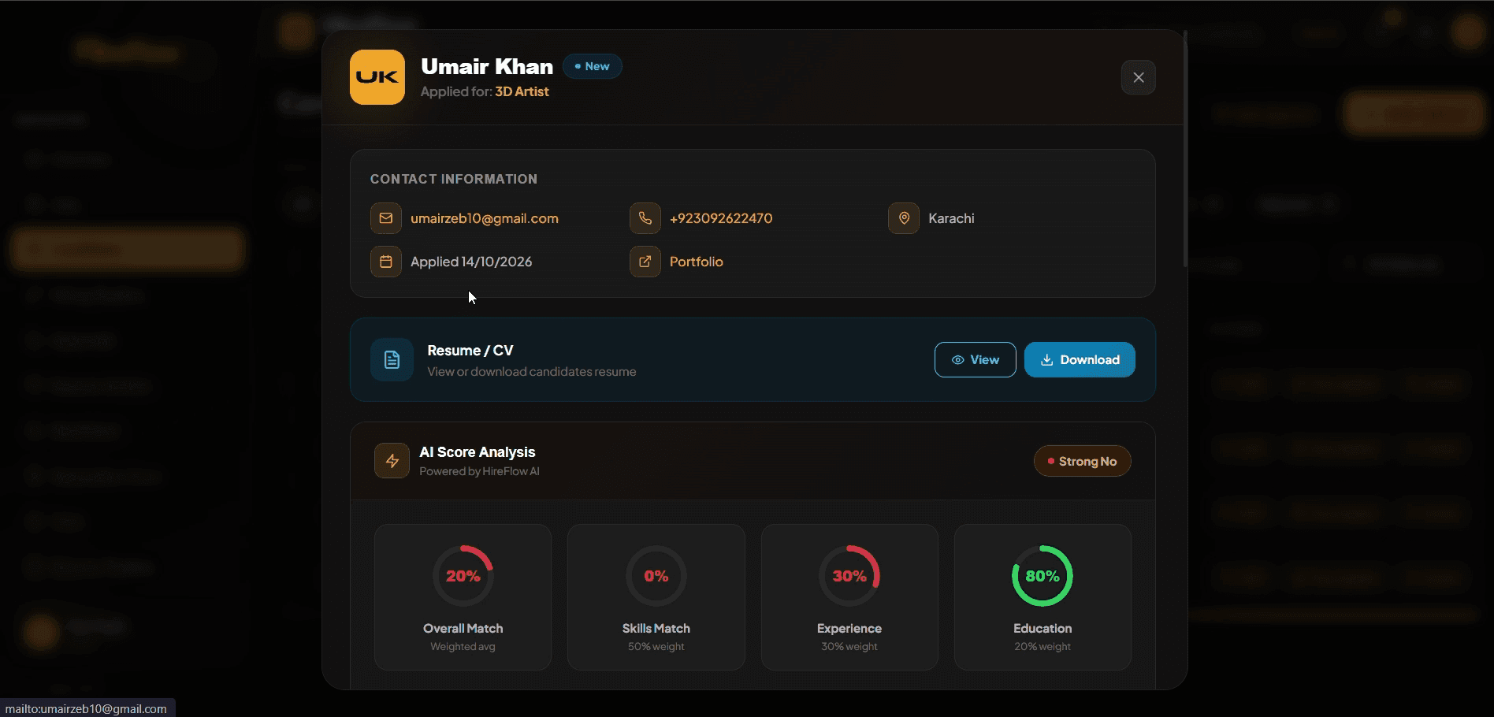
Task: Click the modal vertical scrollbar
Action: click(1185, 150)
